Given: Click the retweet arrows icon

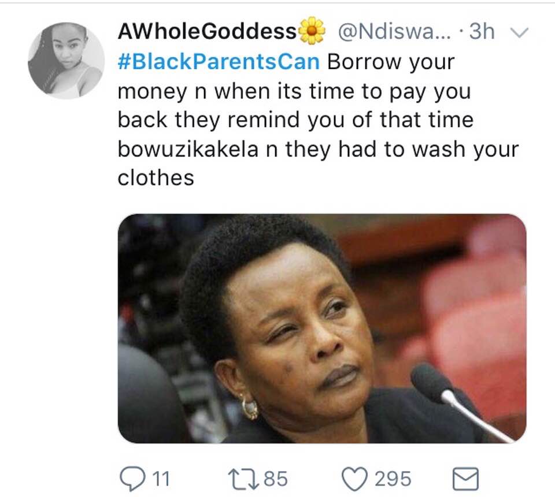Looking at the screenshot, I should click(x=243, y=479).
